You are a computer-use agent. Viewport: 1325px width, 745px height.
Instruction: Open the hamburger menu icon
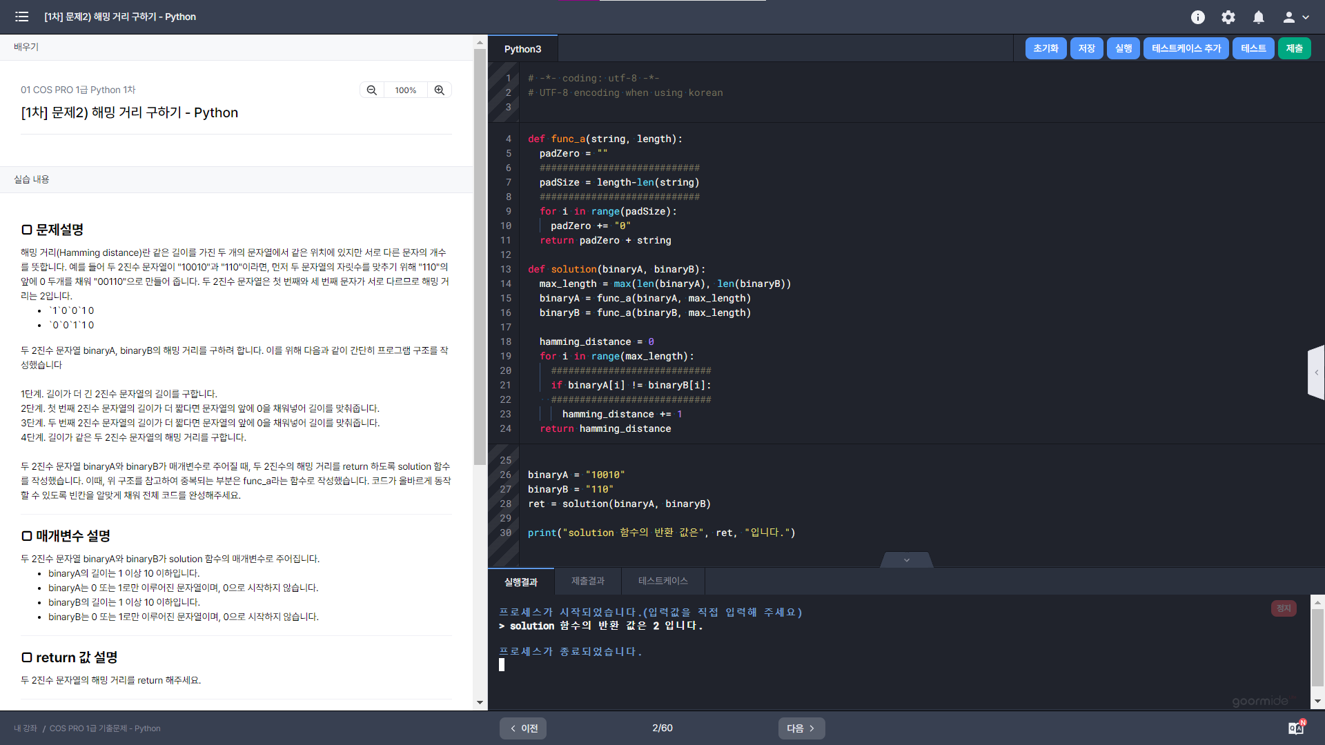point(21,17)
